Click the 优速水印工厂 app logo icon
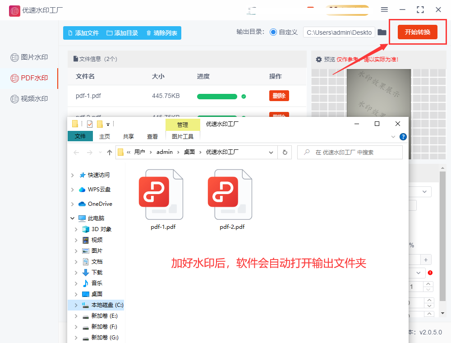Viewport: 451px width, 343px height. 14,11
